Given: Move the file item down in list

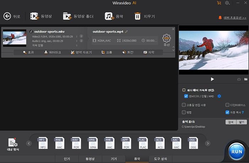Looking at the screenshot, I should 174,50.
